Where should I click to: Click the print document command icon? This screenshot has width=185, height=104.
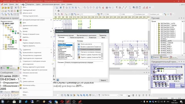[x=79, y=44]
